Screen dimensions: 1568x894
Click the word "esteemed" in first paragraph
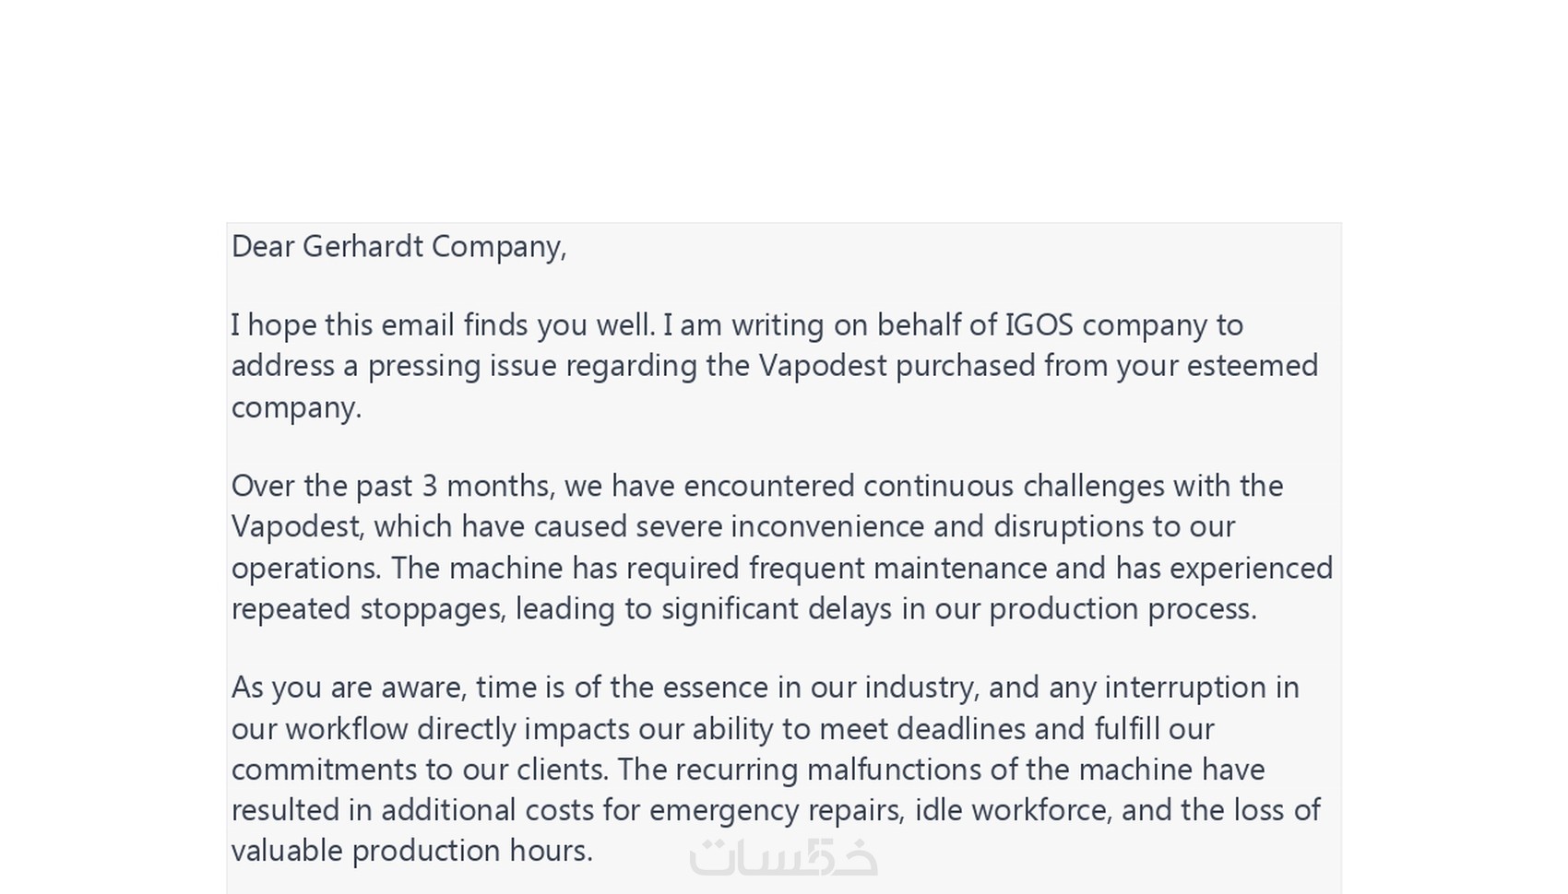coord(1252,366)
